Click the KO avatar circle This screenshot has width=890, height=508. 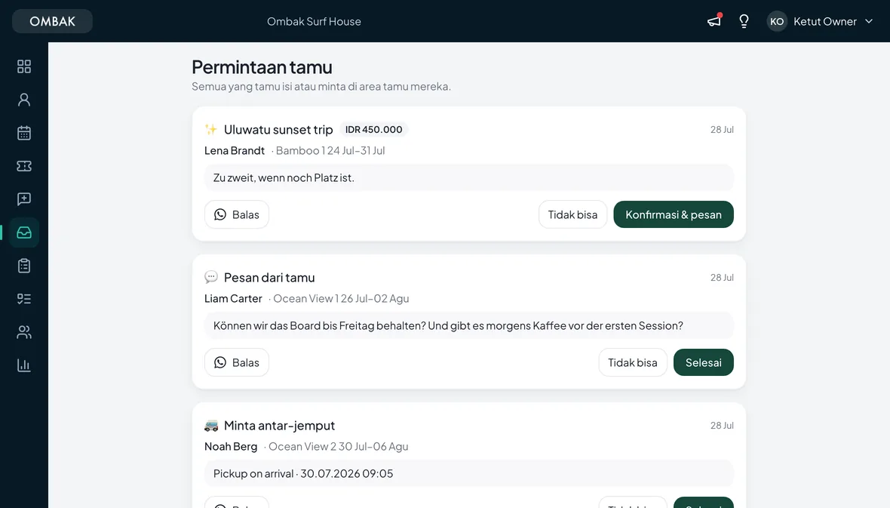pos(777,21)
